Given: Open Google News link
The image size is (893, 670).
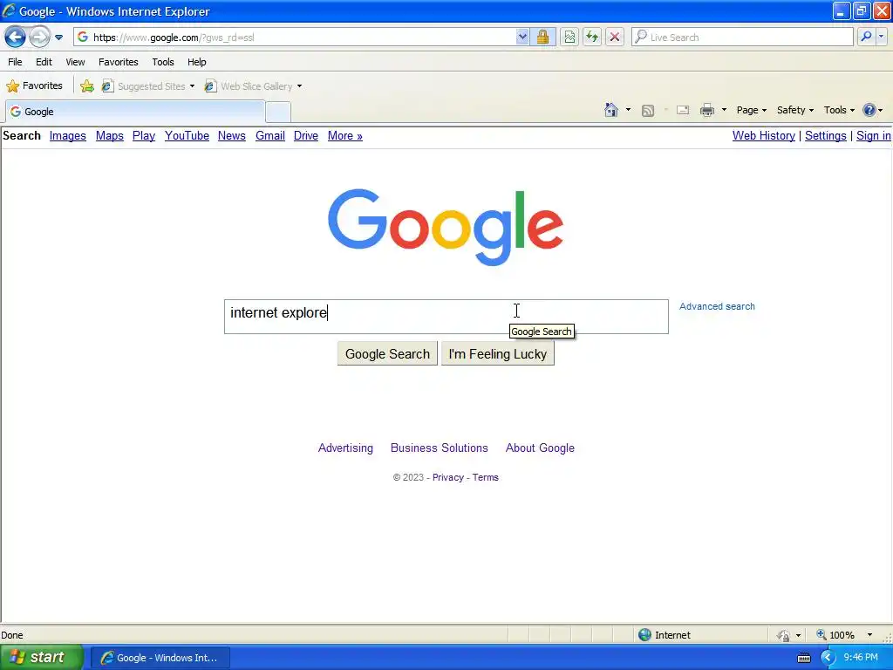Looking at the screenshot, I should point(232,135).
